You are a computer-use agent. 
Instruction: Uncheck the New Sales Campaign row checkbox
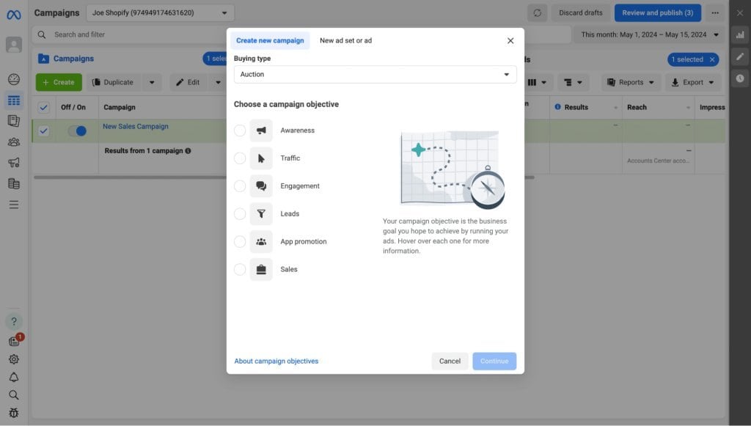(43, 131)
